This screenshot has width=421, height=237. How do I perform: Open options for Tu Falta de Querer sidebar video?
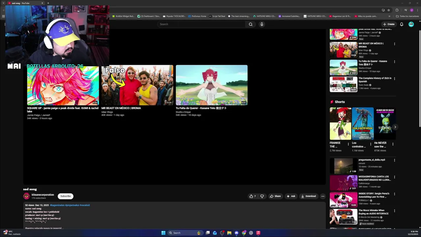[394, 62]
